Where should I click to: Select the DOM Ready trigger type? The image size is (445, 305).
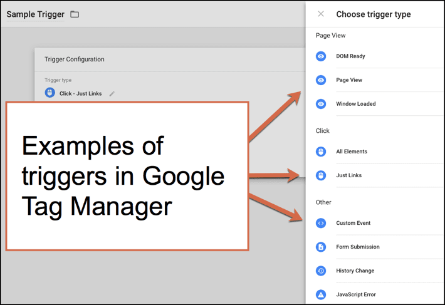350,56
